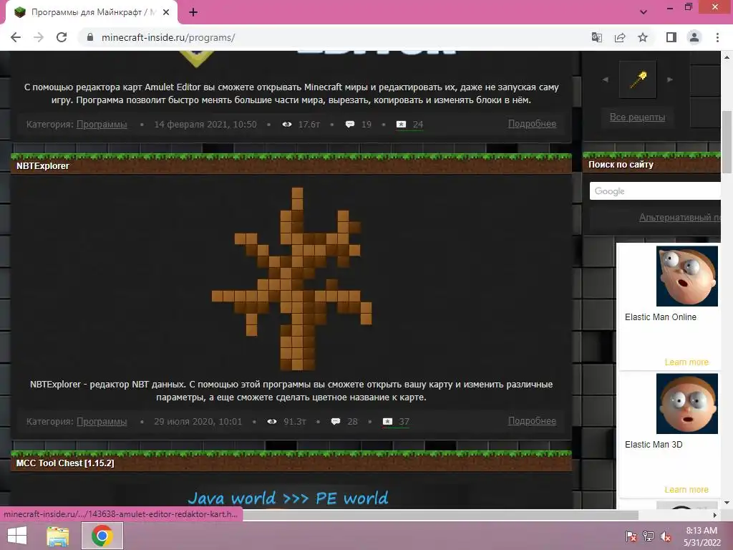The image size is (733, 550).
Task: Open the Elastic Man Online ad image
Action: 686,276
